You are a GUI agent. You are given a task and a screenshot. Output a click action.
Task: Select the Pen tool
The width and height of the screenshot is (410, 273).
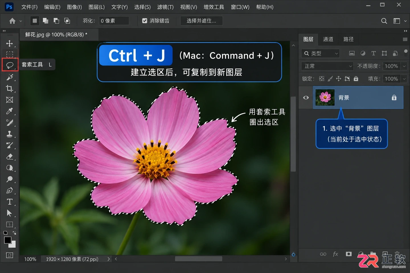coord(9,191)
